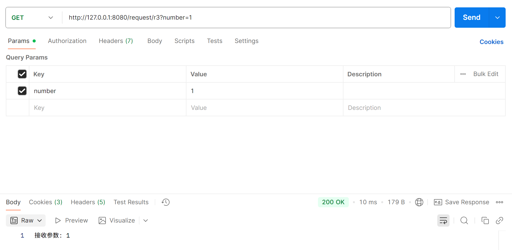Click the Visualize button
Screen dimensions: 512x250
coord(117,220)
